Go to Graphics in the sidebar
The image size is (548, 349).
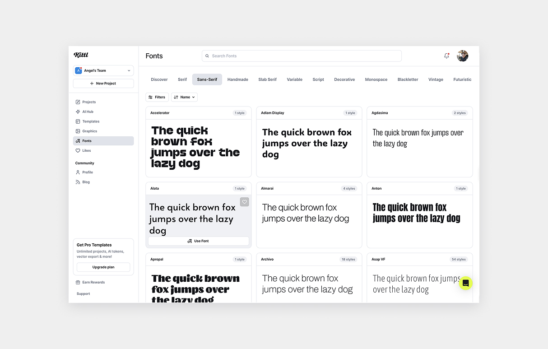click(103, 131)
